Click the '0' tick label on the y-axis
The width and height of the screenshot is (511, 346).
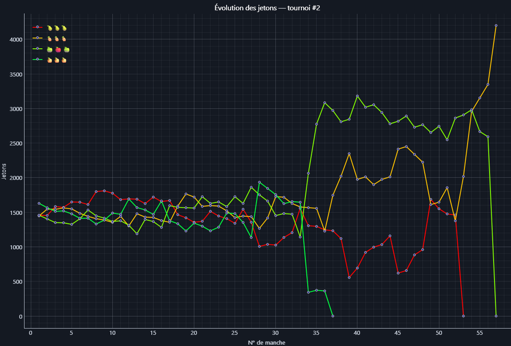click(x=20, y=317)
